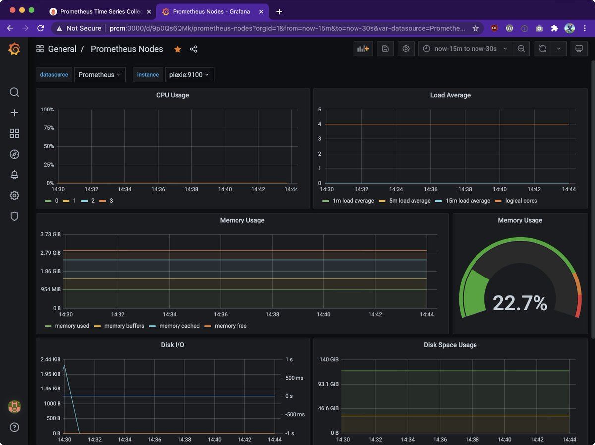Save the dashboard with disk icon
Screen dimensions: 595x445
coord(385,49)
